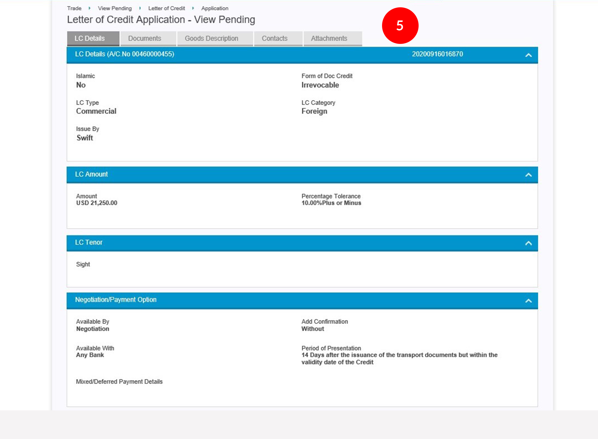The width and height of the screenshot is (598, 439).
Task: Open the Goods Description tab
Action: [x=211, y=39]
